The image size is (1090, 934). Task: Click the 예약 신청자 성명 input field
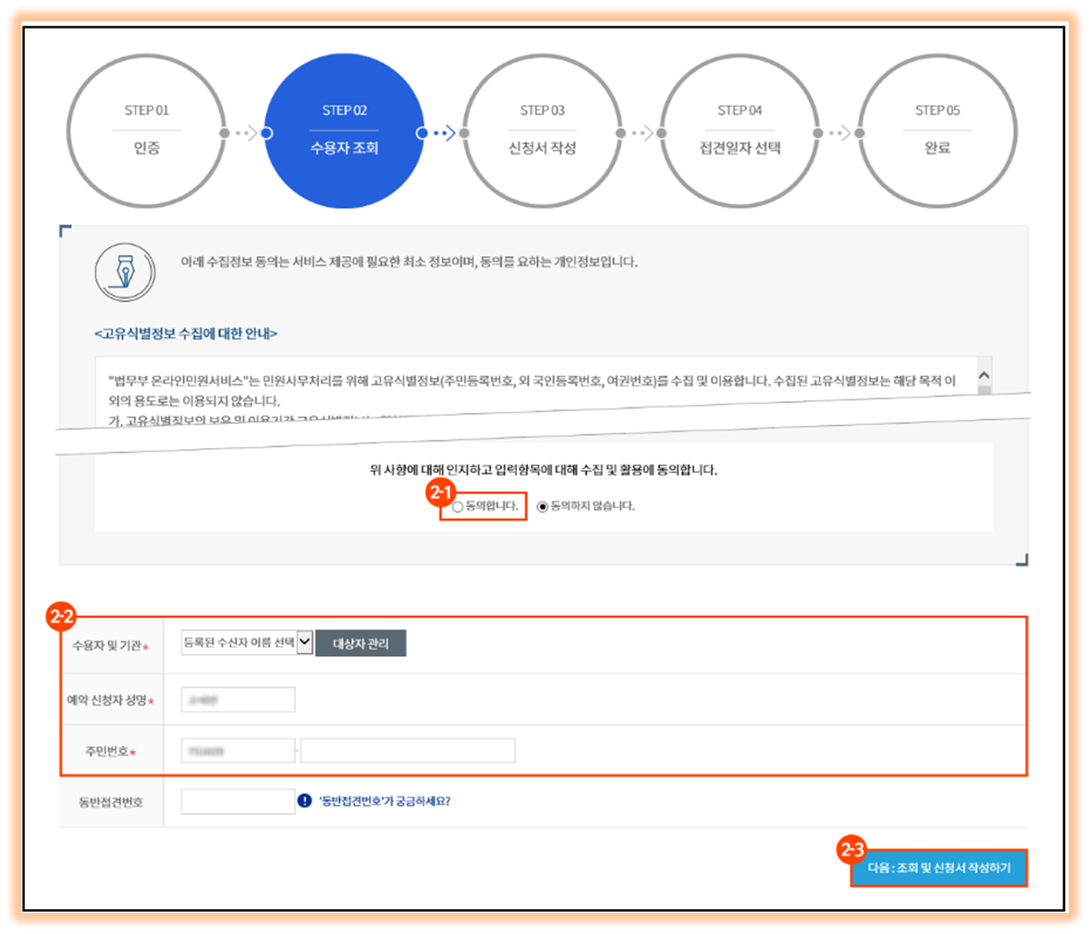click(x=237, y=698)
